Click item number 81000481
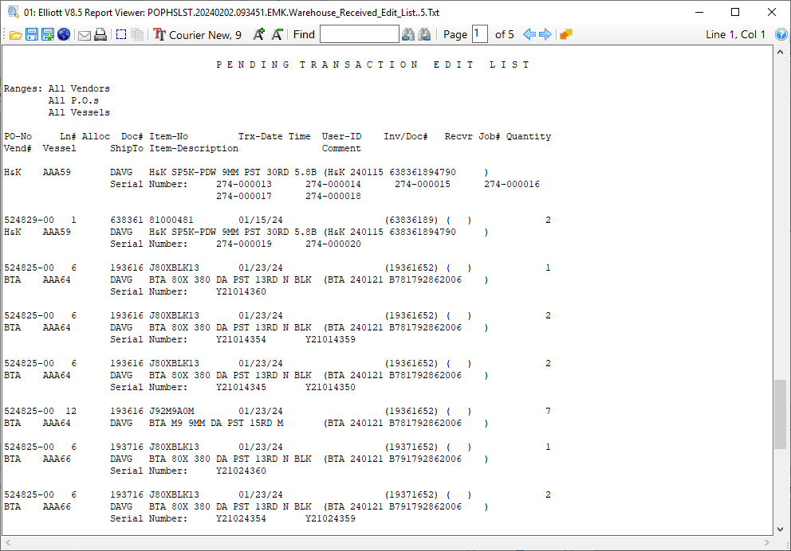This screenshot has height=551, width=791. coord(171,220)
